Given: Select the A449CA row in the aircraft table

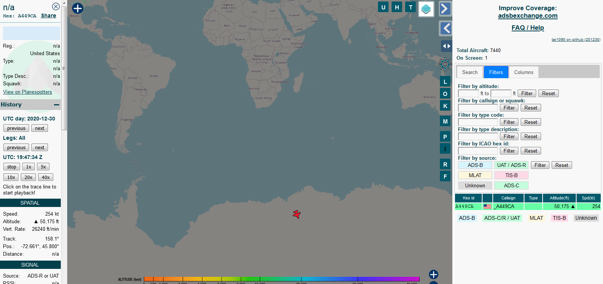Looking at the screenshot, I should click(x=527, y=207).
